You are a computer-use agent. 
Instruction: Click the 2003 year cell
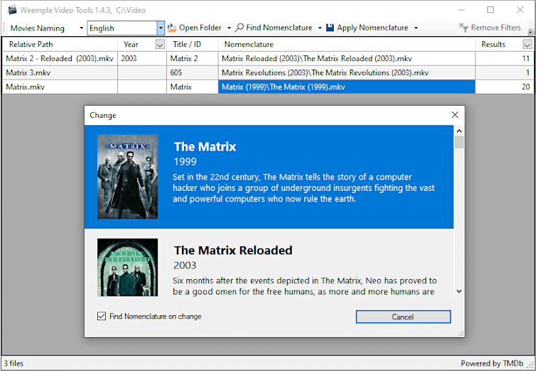142,58
